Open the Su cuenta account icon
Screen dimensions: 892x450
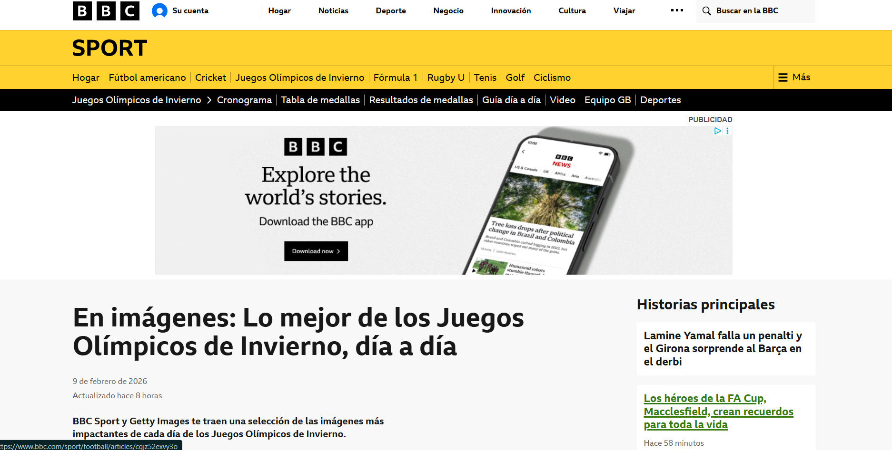click(x=159, y=11)
